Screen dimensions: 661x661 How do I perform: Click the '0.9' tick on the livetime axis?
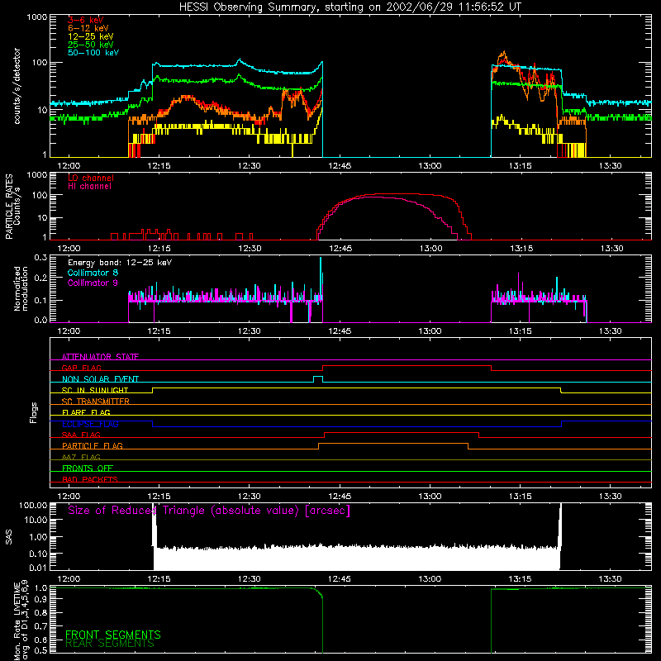pos(40,598)
